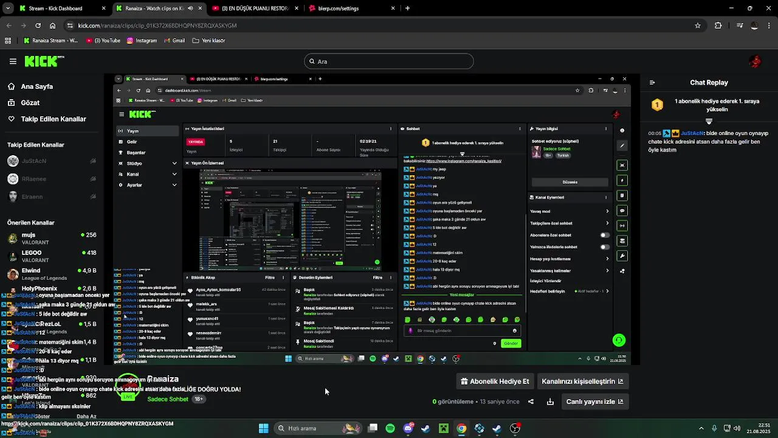Open the YouTube bookmark
The width and height of the screenshot is (778, 438).
(103, 41)
